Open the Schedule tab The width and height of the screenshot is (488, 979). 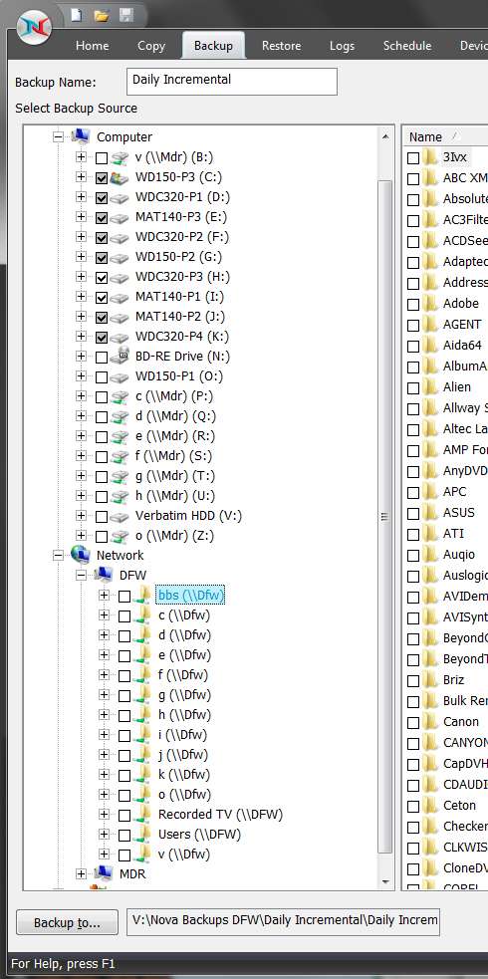pos(407,46)
